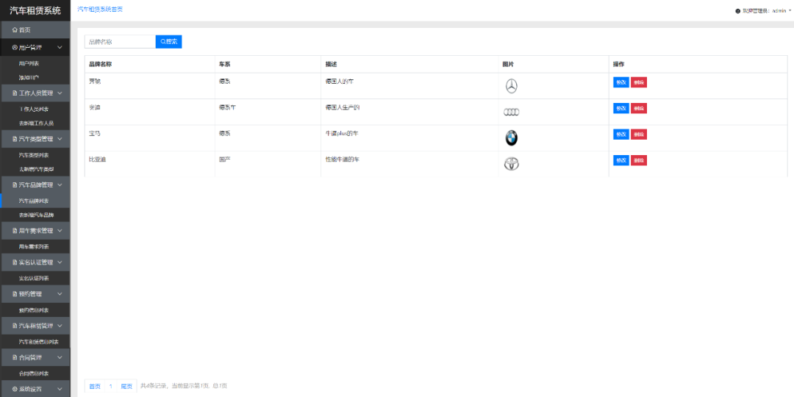Collapse 合同管理 with its chevron
The image size is (794, 397).
pos(60,357)
